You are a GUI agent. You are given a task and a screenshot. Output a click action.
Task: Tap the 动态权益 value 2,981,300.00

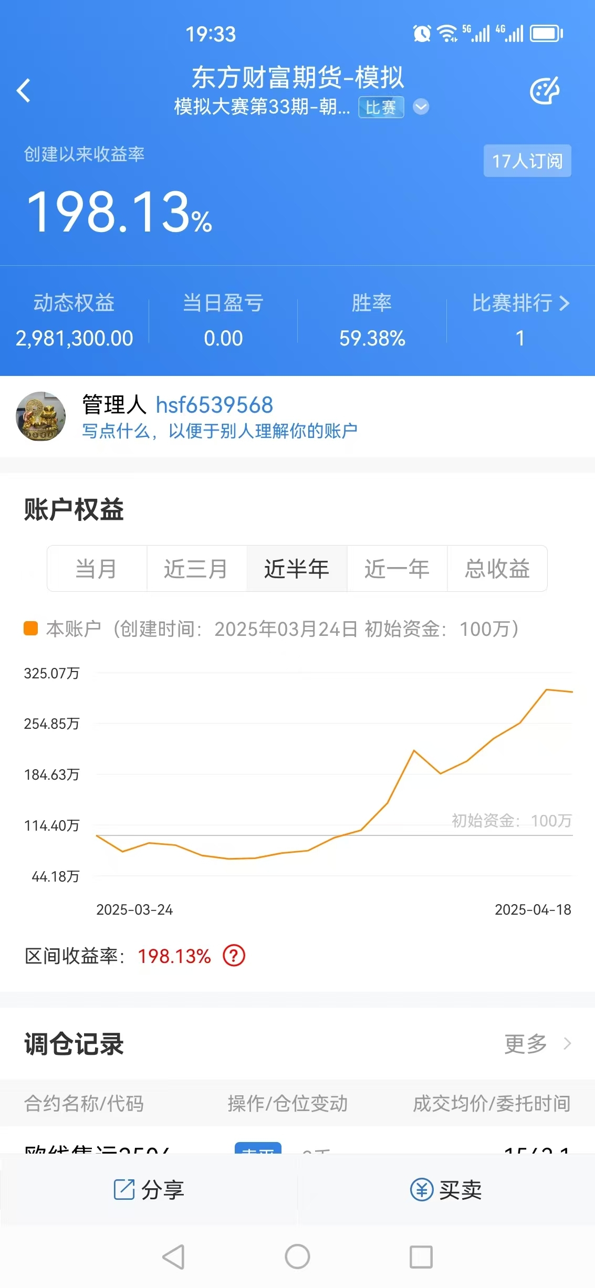[75, 338]
